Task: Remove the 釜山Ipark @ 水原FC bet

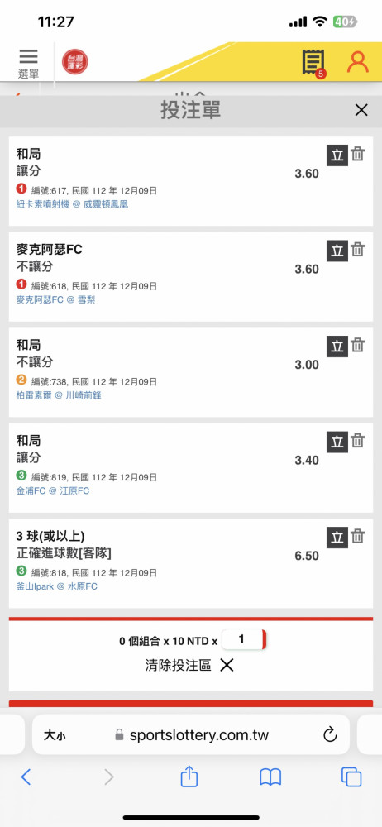Action: (x=358, y=536)
